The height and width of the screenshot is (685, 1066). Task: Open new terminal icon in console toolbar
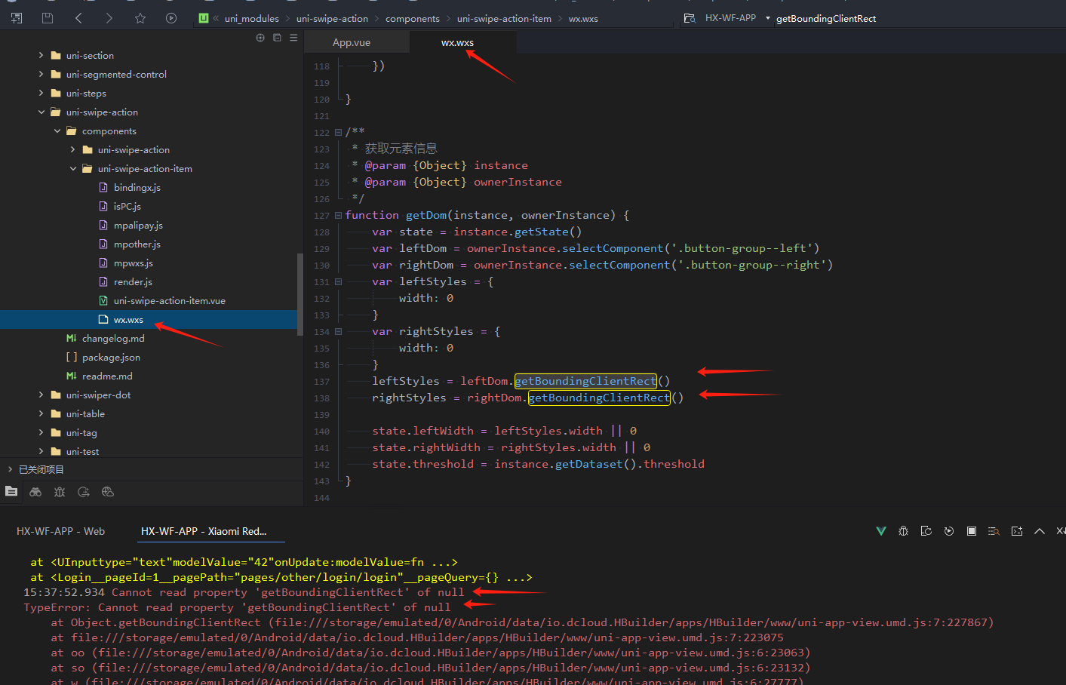point(1017,531)
